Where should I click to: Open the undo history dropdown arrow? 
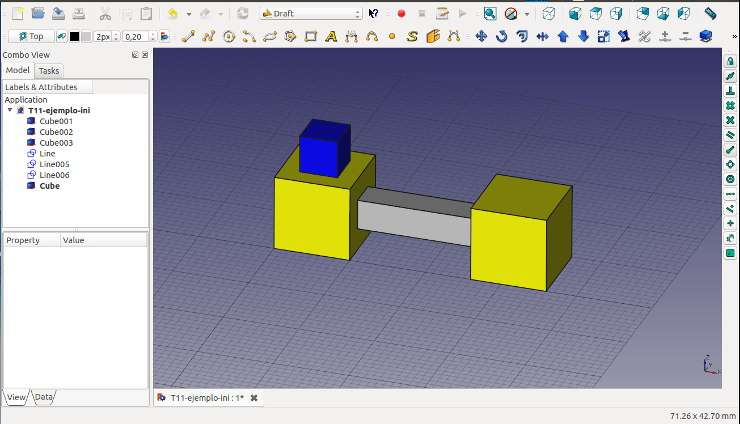click(189, 14)
